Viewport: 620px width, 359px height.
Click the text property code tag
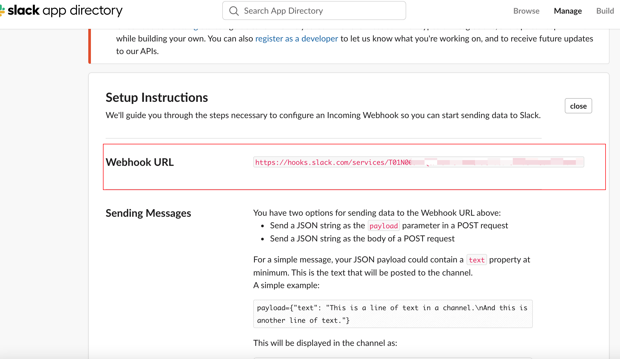tap(477, 260)
